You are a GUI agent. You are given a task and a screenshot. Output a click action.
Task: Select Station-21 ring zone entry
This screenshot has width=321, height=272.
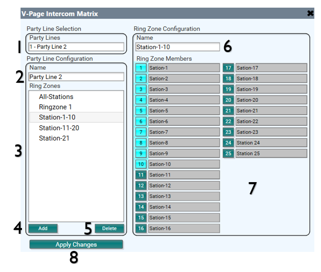coord(53,138)
